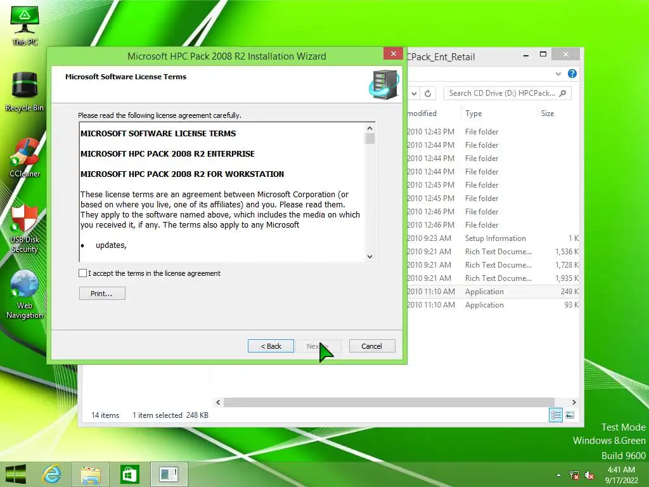649x487 pixels.
Task: Open the Start button on taskbar
Action: [16, 474]
